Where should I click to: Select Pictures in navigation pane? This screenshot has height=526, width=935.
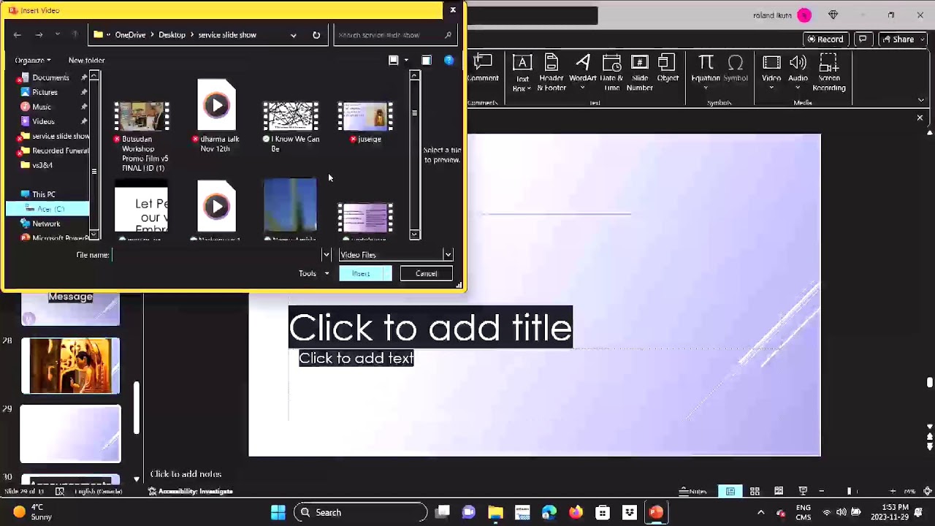(x=45, y=92)
